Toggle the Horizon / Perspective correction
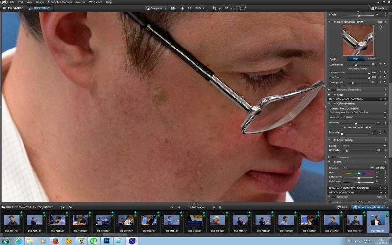Viewport: 392px width, 245px height. 334,90
